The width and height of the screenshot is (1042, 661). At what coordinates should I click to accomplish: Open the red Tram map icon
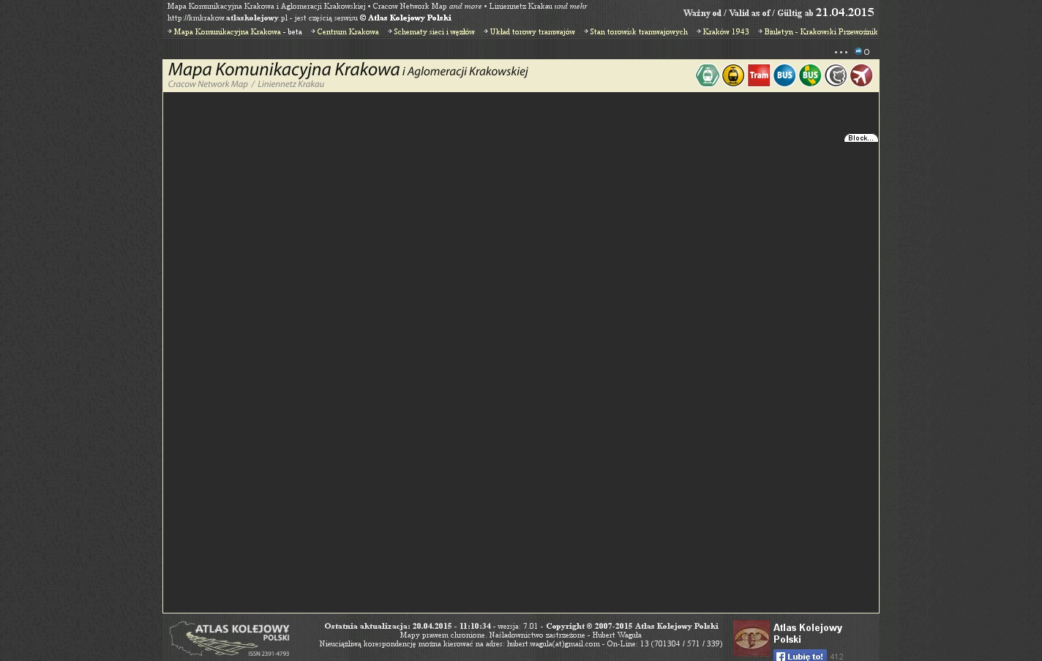[x=759, y=75]
